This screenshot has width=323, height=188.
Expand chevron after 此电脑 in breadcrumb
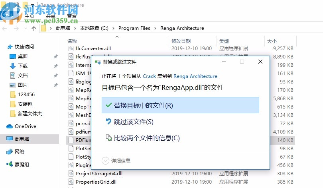[75, 28]
